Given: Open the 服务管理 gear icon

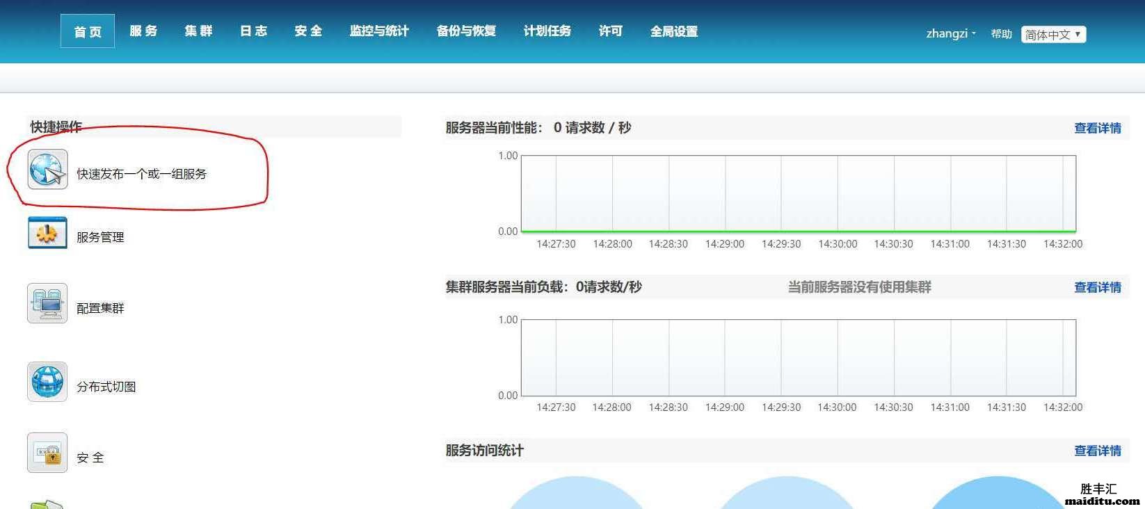Looking at the screenshot, I should (x=47, y=233).
